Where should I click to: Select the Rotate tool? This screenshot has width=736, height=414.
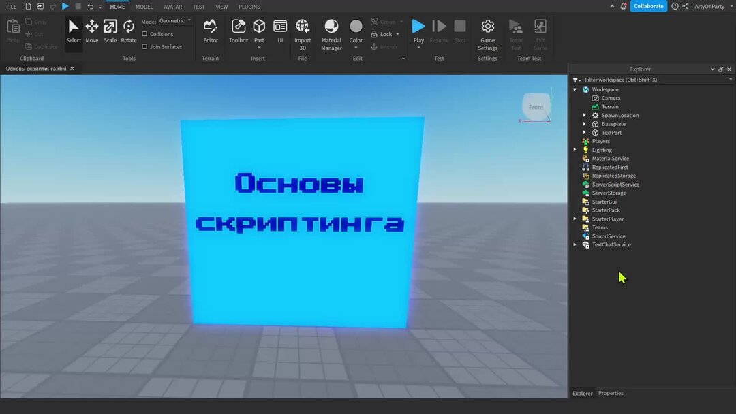tap(129, 30)
